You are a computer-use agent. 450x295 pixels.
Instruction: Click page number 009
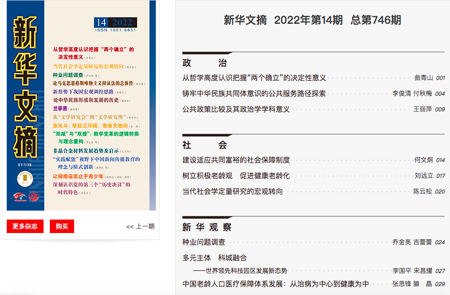click(x=440, y=110)
